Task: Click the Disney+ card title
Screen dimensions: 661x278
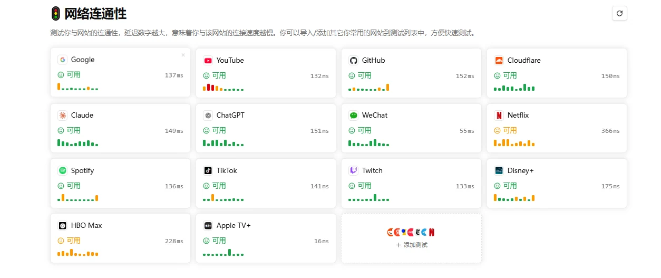Action: click(x=521, y=170)
